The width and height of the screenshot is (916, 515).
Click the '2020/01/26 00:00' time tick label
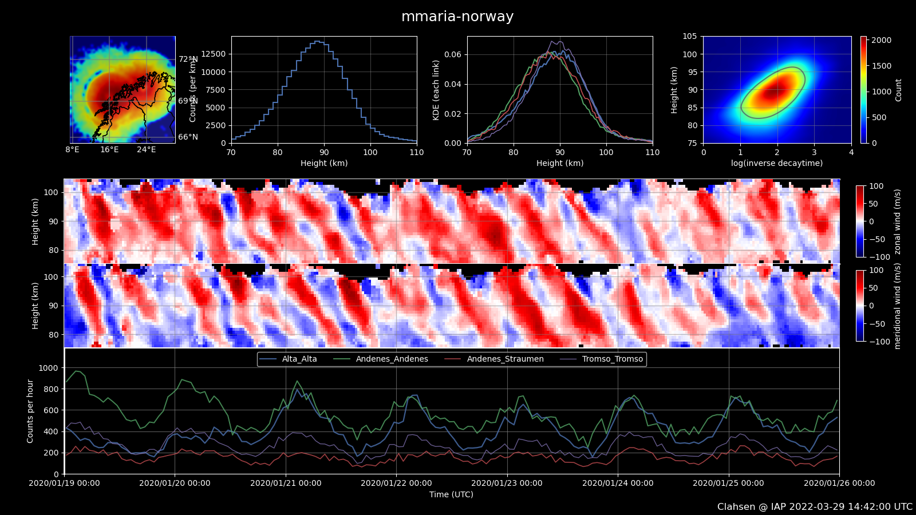click(x=839, y=483)
